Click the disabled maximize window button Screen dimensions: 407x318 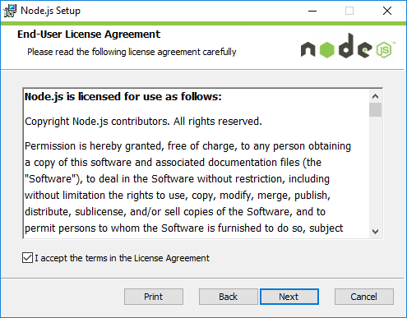(349, 11)
